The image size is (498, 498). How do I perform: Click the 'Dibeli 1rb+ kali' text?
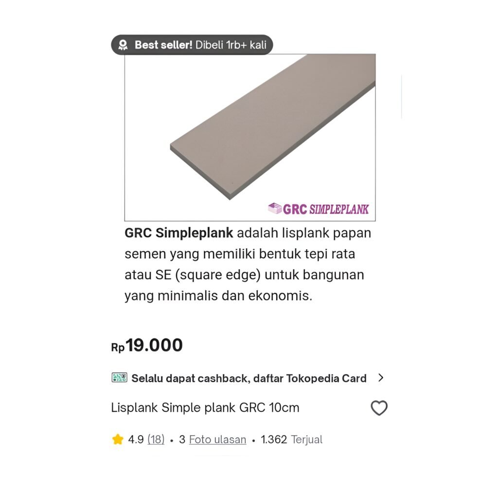tap(231, 45)
